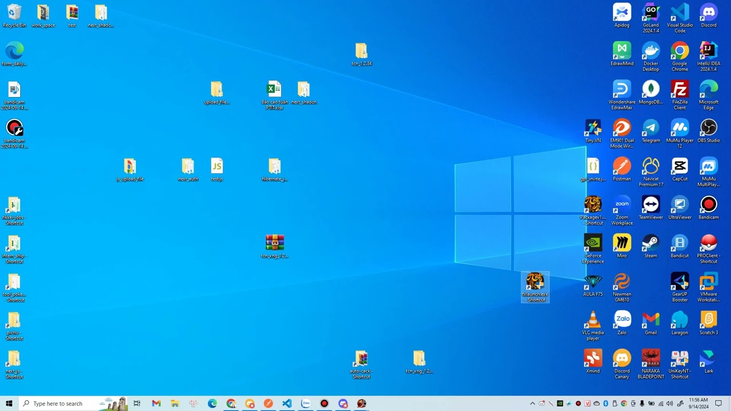
Task: Launch the GeForce Experience shortcut
Action: click(x=593, y=248)
